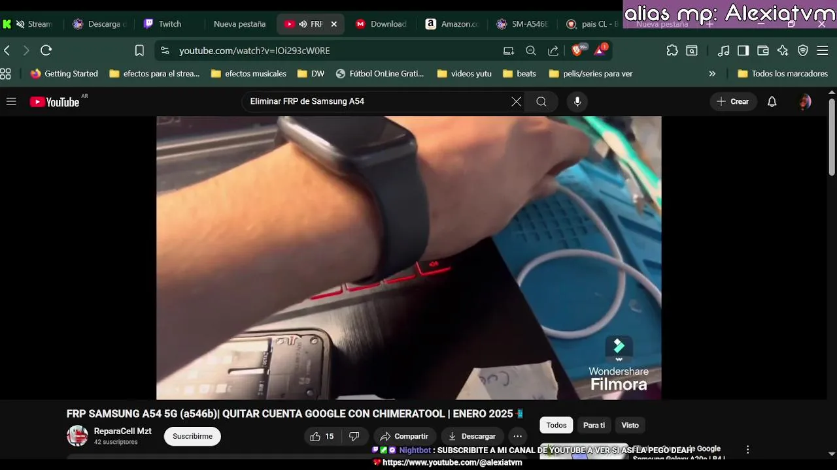837x470 pixels.
Task: Open 'pelis/series para ver' bookmarks folder
Action: (x=591, y=74)
